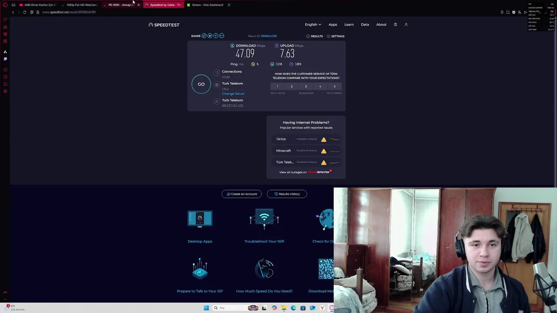Open result ID 18599040181 link

[268, 36]
